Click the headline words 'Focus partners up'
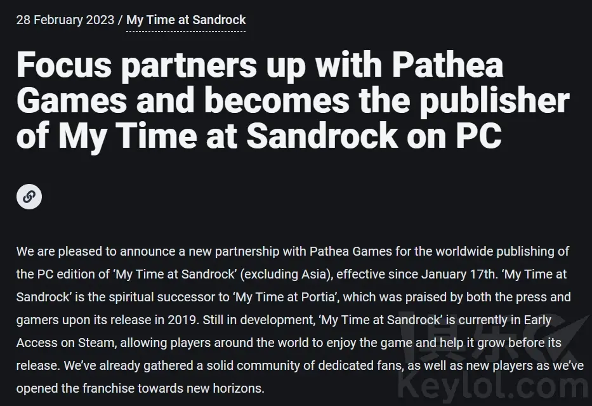 point(161,65)
